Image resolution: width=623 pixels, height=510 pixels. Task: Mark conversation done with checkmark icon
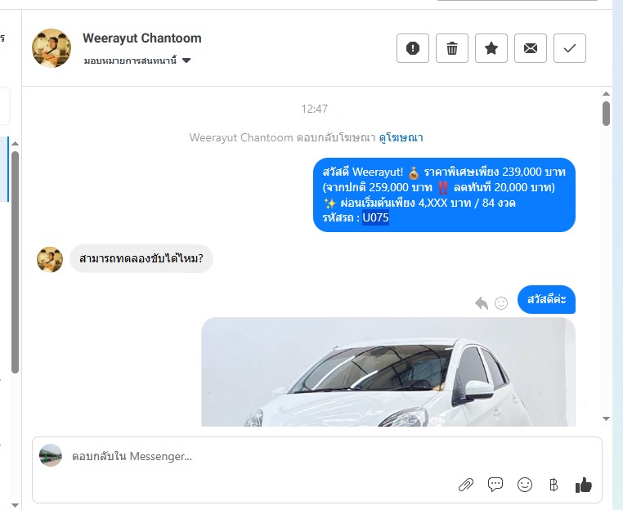point(569,48)
